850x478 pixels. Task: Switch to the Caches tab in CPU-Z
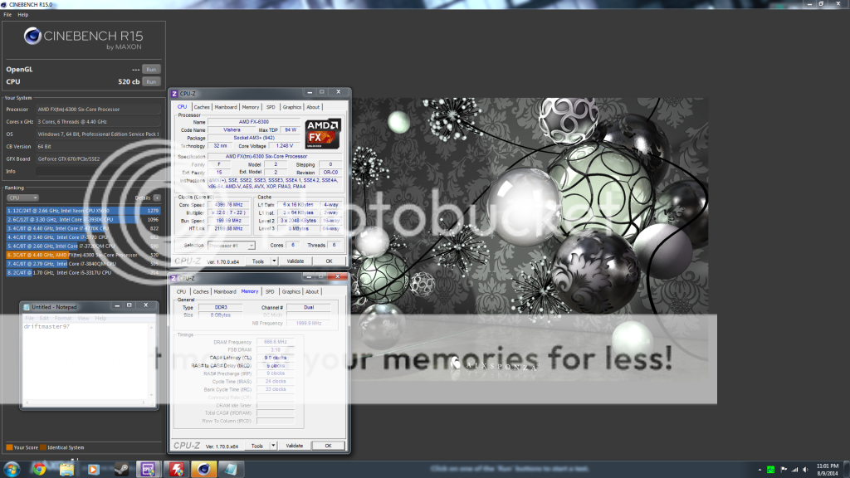[x=202, y=107]
